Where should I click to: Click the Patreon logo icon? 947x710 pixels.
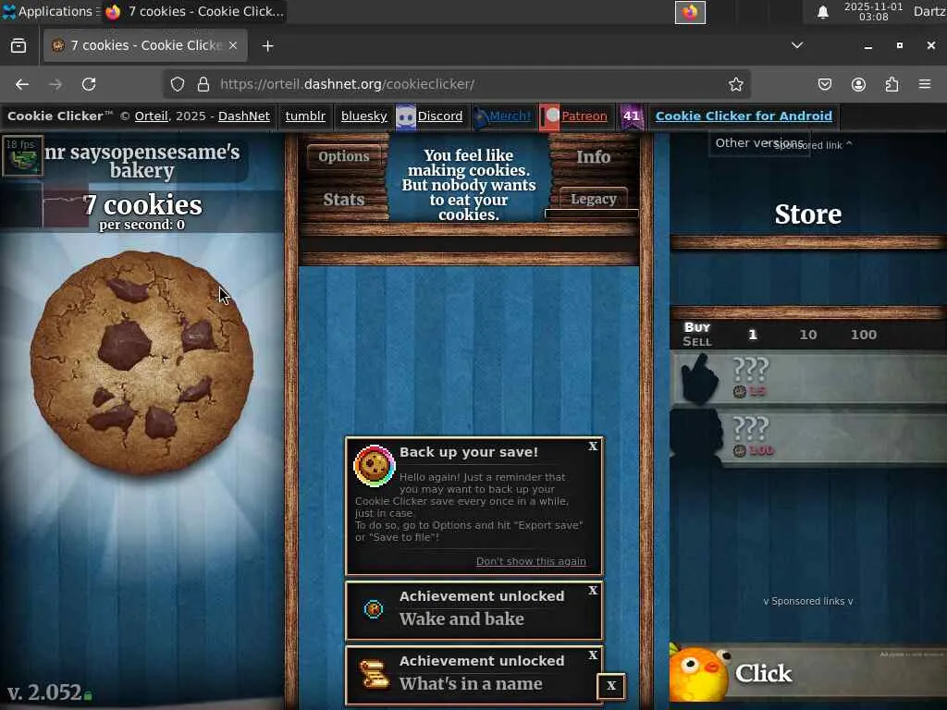click(549, 116)
